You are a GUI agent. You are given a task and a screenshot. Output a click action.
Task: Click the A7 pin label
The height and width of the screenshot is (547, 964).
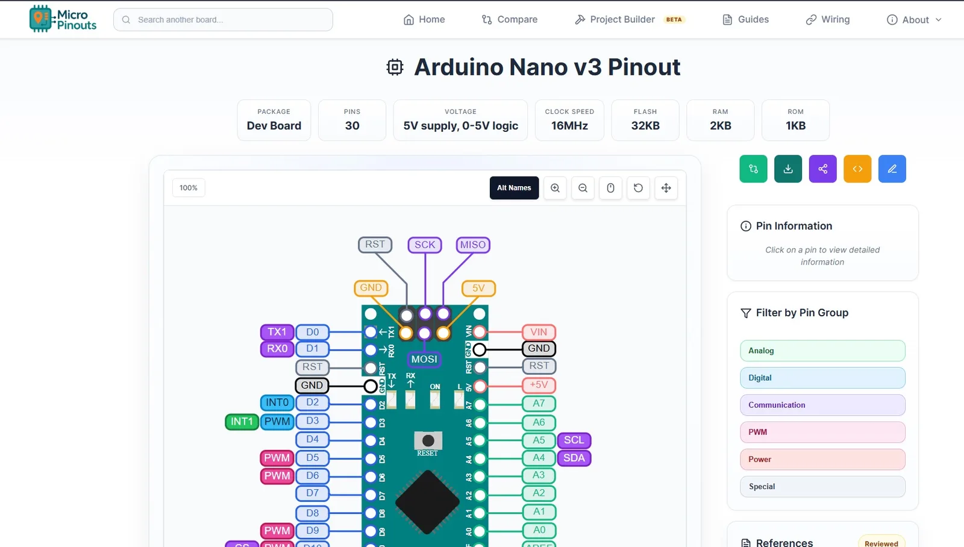[x=539, y=404]
